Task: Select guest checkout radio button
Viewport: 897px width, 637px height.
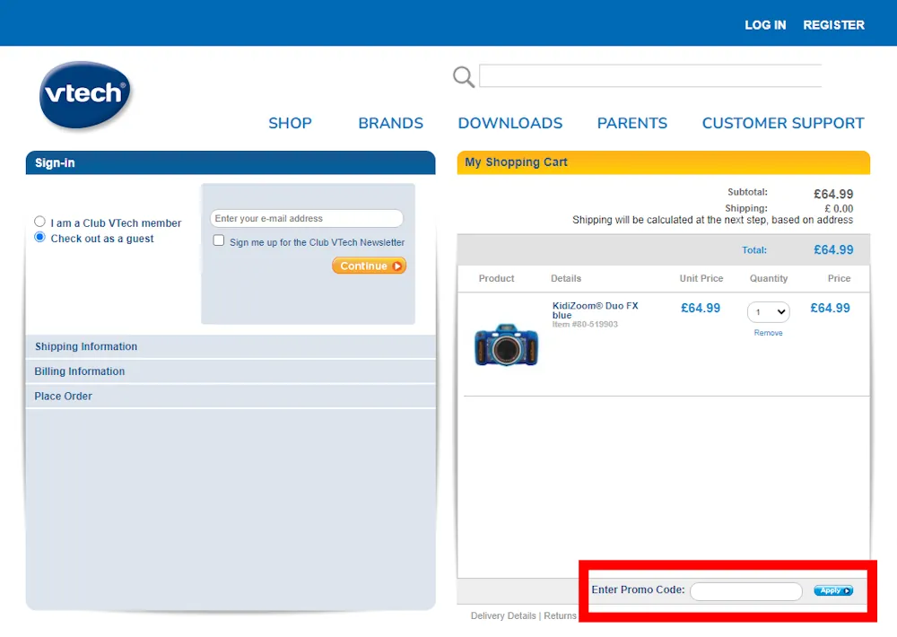Action: 38,237
